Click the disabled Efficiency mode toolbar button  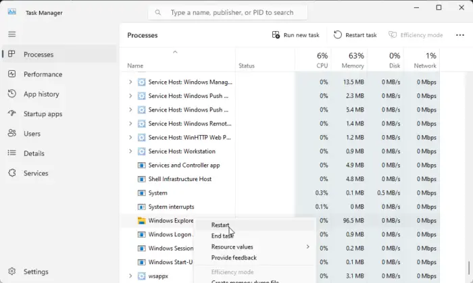pyautogui.click(x=416, y=35)
